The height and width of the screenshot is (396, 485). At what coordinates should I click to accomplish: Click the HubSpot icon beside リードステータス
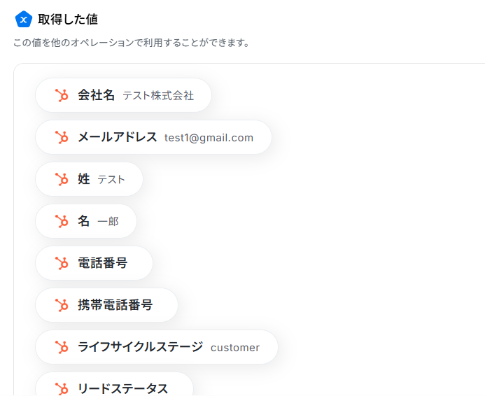click(x=62, y=388)
